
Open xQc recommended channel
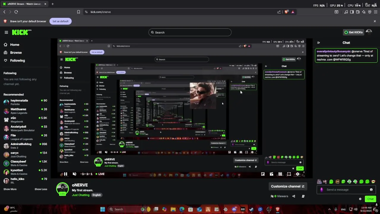[25, 119]
